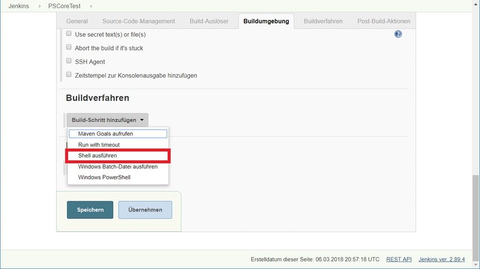Open breadcrumb arrow next to Jenkins
The width and height of the screenshot is (480, 269).
40,6
